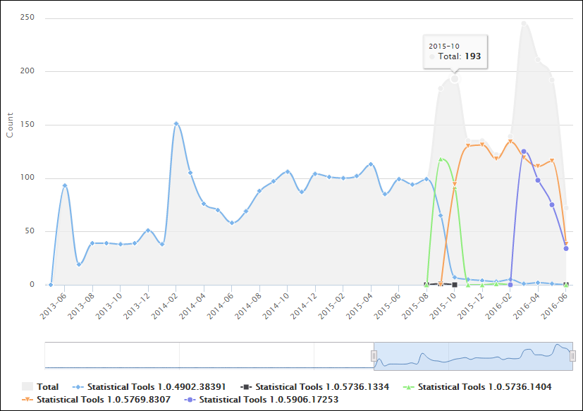Image resolution: width=583 pixels, height=411 pixels.
Task: Click the highlighted Total point under the tooltip
Action: click(455, 79)
